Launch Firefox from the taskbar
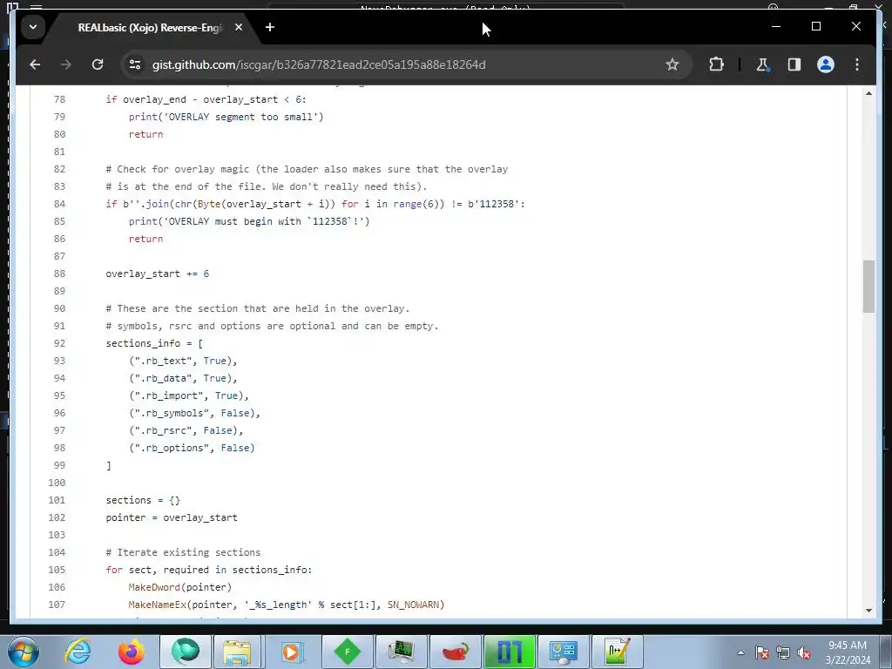 [132, 652]
